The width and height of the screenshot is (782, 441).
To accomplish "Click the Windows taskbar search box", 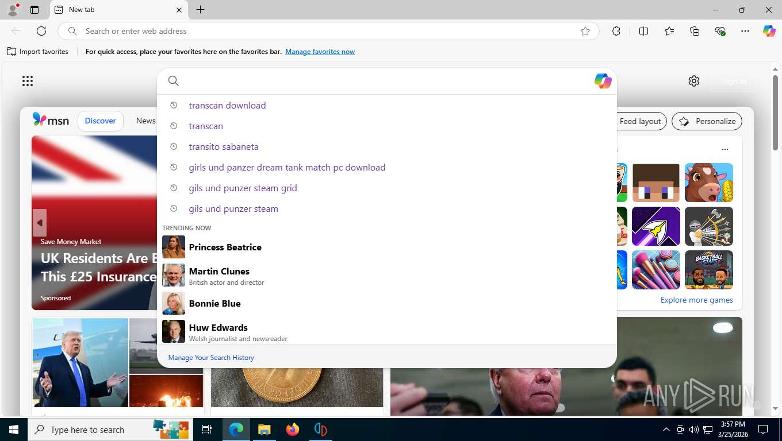I will 109,430.
